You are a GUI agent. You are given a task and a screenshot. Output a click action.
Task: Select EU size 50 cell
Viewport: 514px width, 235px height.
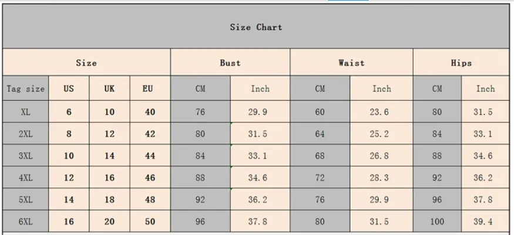pyautogui.click(x=150, y=222)
